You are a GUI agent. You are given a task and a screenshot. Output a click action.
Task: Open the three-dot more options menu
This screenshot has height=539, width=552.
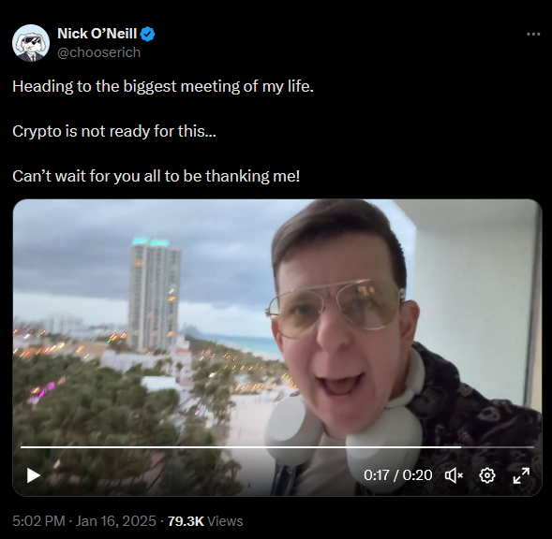[533, 34]
